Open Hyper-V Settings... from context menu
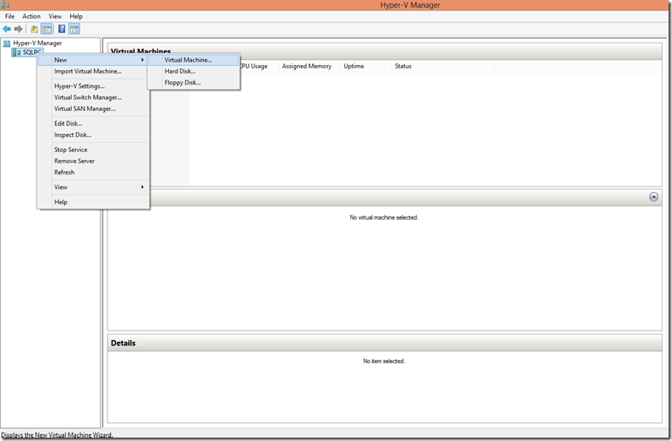The height and width of the screenshot is (441, 672). click(79, 86)
